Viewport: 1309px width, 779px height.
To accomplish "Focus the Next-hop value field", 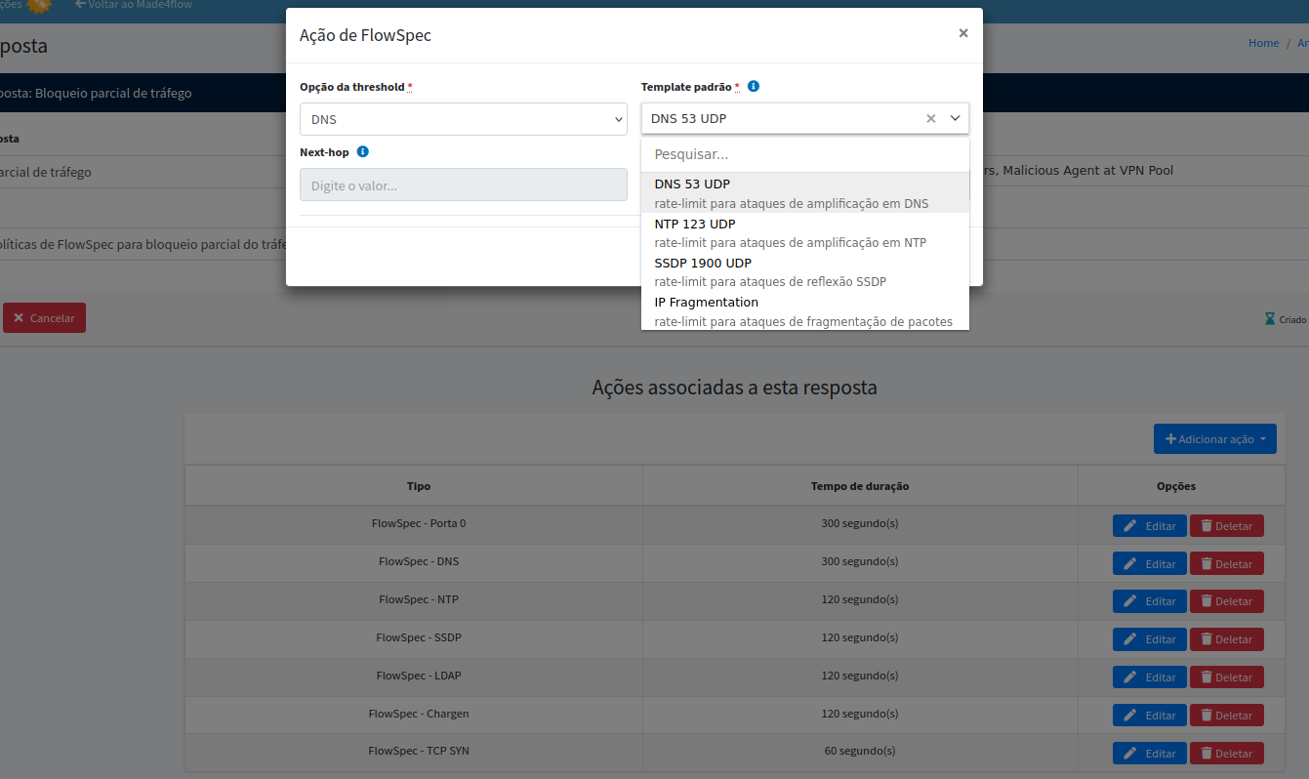I will [x=464, y=184].
